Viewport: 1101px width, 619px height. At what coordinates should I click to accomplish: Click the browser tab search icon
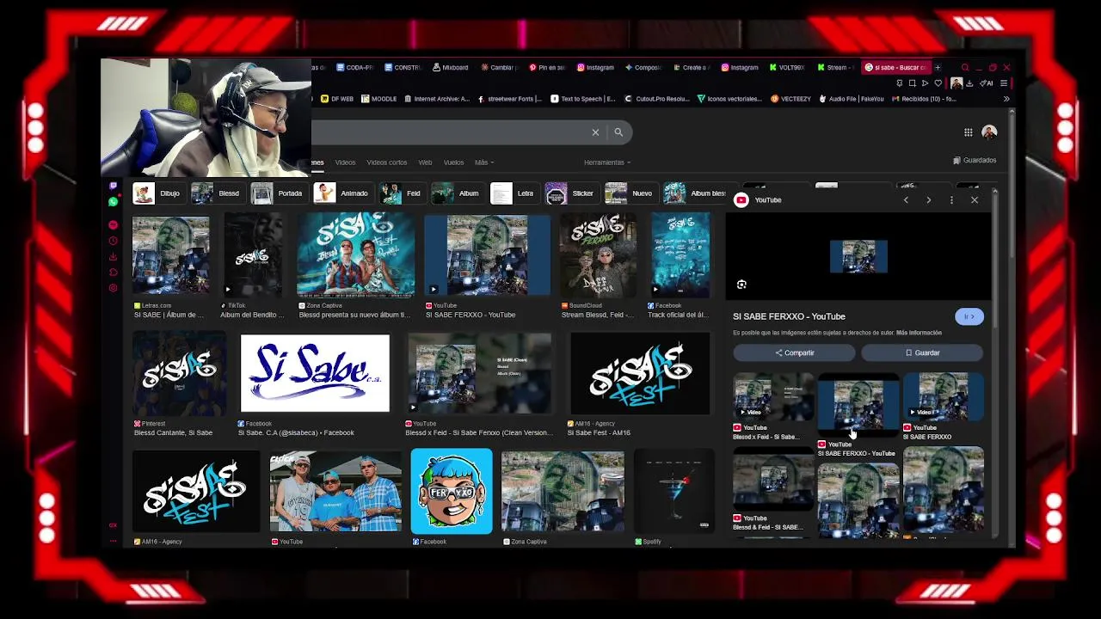965,67
